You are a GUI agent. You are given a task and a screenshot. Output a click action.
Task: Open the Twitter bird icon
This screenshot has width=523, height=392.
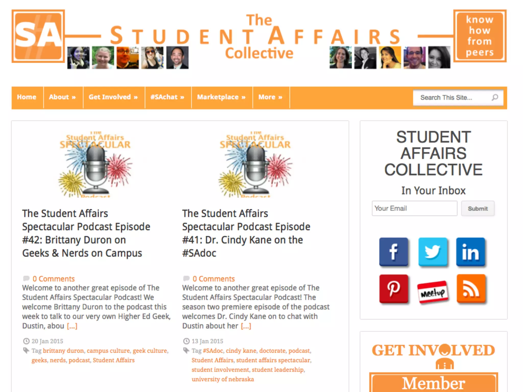pyautogui.click(x=433, y=252)
